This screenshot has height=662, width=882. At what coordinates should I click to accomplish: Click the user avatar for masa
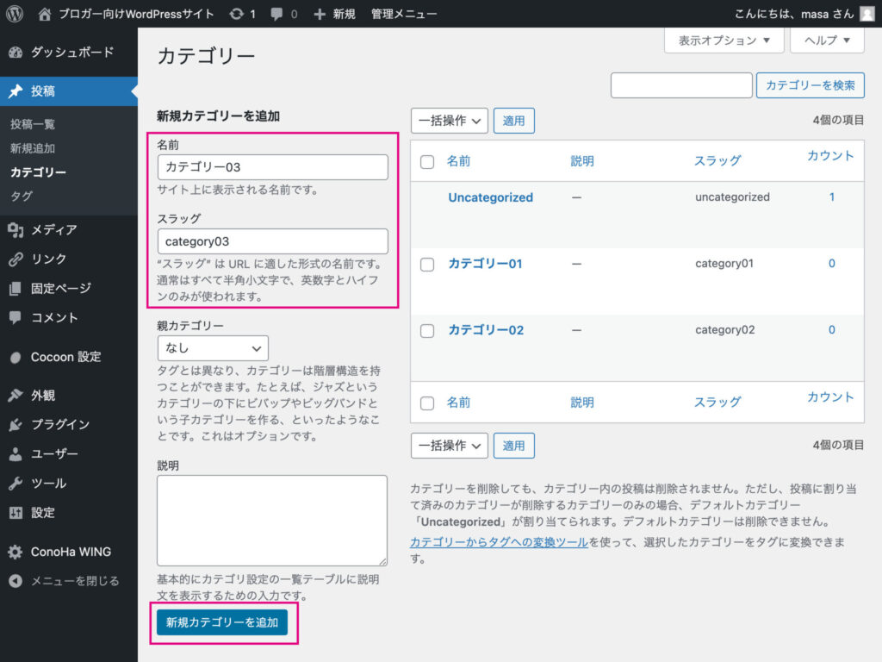click(x=867, y=14)
